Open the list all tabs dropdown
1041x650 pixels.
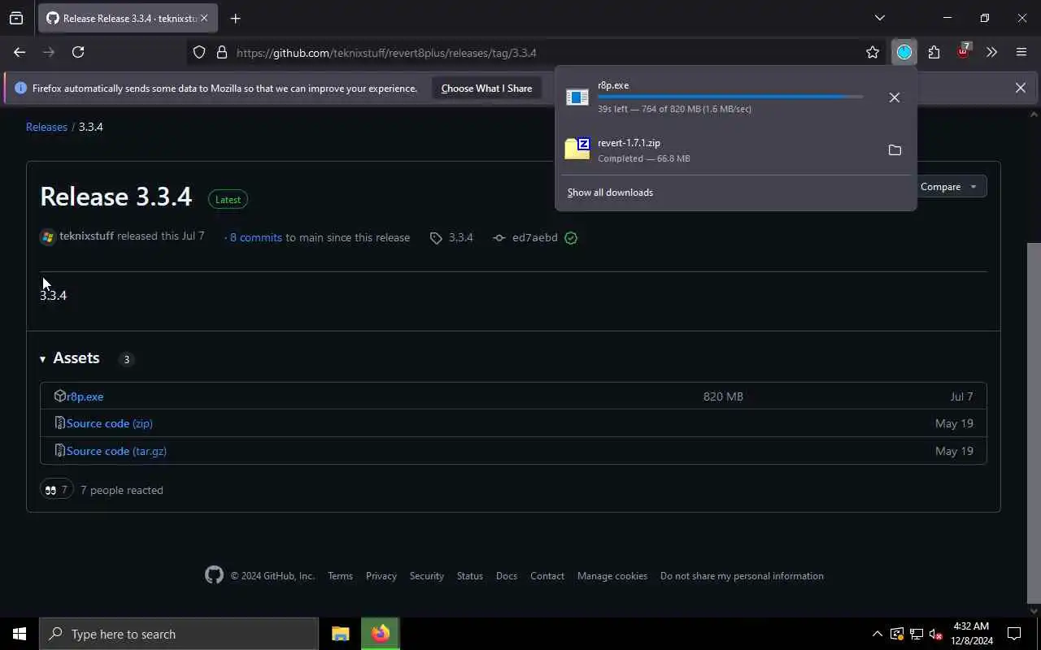point(879,18)
